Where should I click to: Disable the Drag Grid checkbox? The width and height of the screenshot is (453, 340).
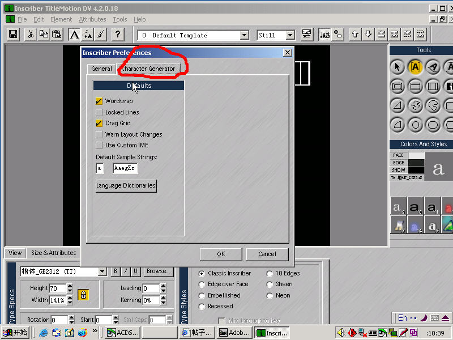[99, 123]
